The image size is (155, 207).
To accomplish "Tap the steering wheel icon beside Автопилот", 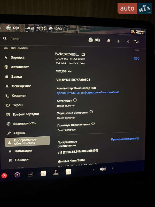I will coord(6,67).
